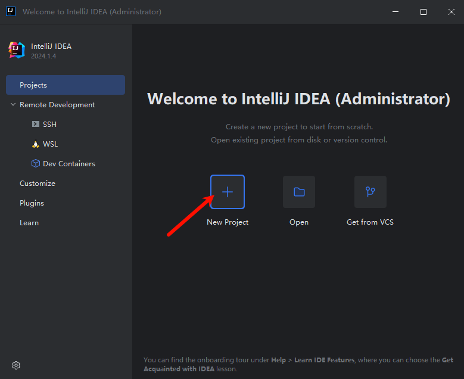
Task: Minimize the IntelliJ welcome window
Action: (x=396, y=12)
